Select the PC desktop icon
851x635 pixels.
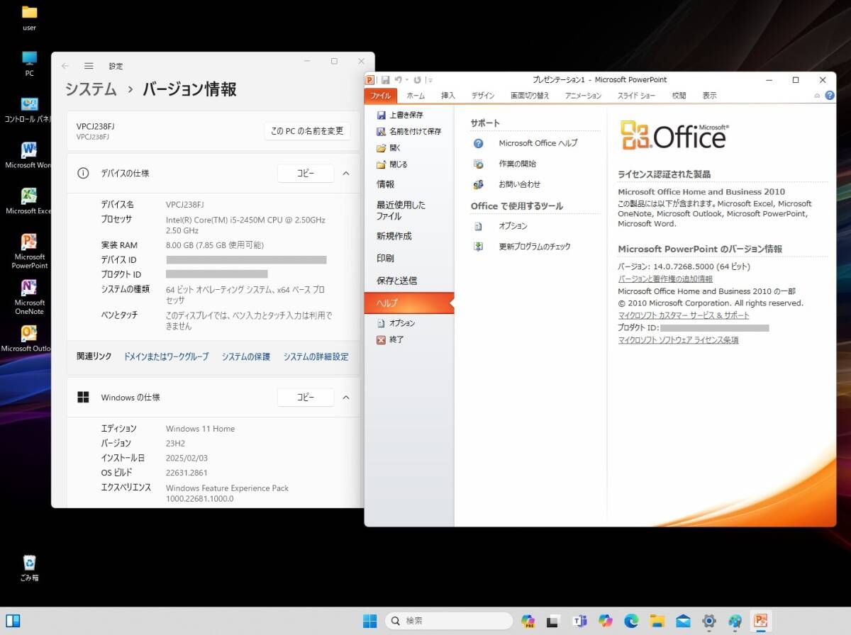[x=29, y=64]
